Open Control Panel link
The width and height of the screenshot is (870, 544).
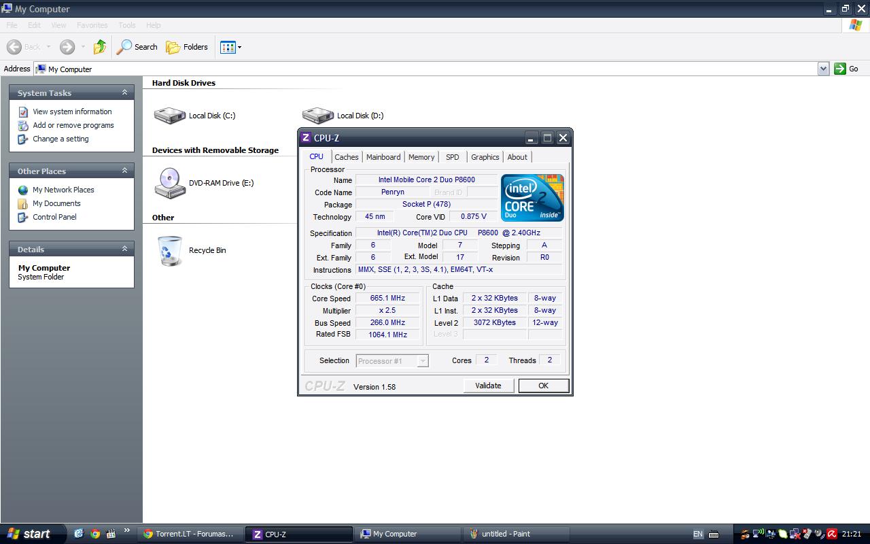click(54, 217)
